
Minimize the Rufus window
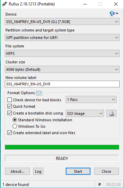click(85, 4)
